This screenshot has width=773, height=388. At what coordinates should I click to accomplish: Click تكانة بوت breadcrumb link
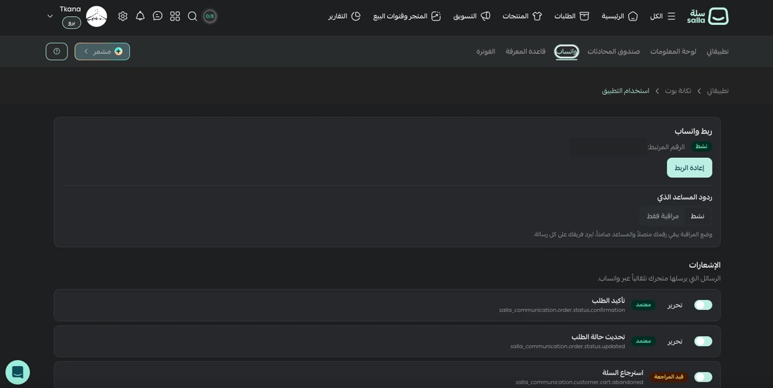[677, 91]
